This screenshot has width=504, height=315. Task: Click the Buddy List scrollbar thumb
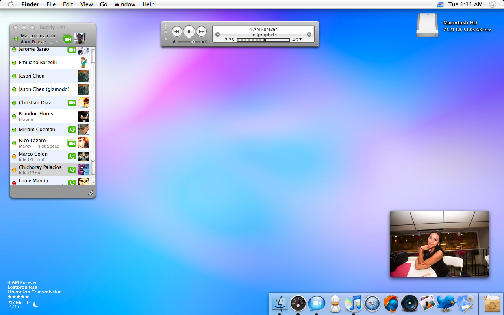[x=93, y=111]
